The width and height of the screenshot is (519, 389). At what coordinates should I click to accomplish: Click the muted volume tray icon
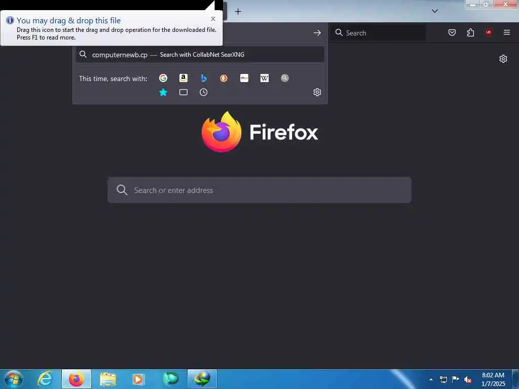tap(468, 380)
